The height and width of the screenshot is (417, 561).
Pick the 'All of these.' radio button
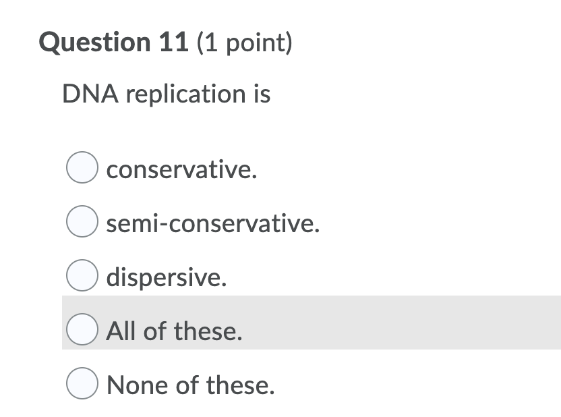click(x=82, y=331)
